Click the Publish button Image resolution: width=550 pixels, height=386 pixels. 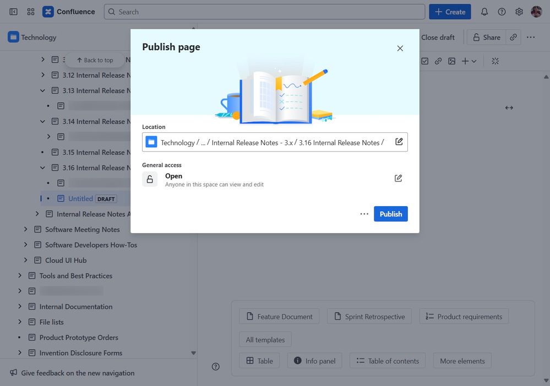391,214
